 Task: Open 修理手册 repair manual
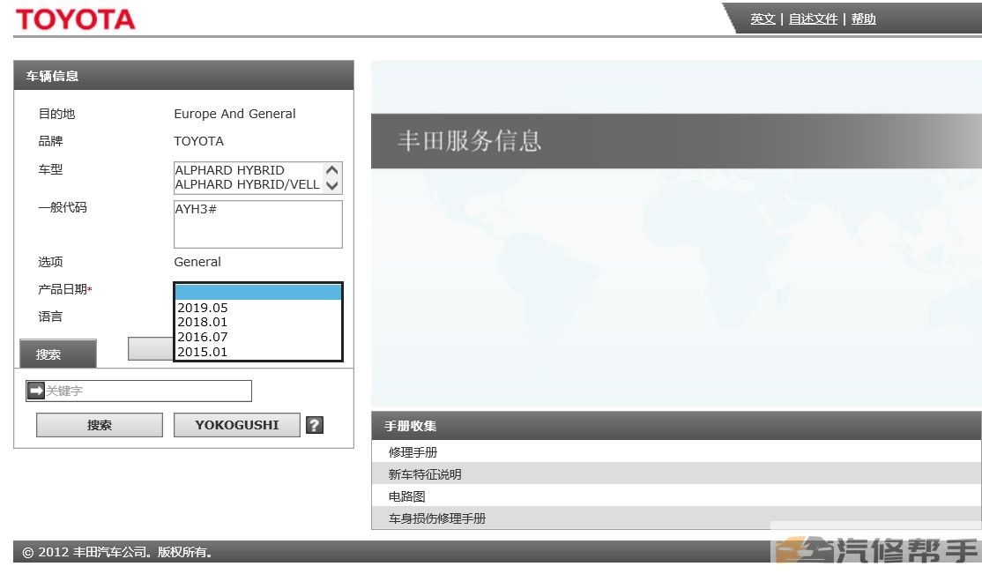676,451
